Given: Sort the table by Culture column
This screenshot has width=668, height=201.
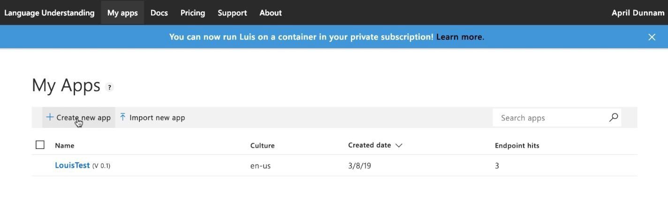Looking at the screenshot, I should 262,145.
